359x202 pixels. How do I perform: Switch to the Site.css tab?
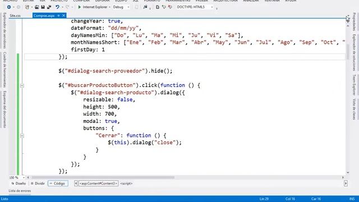[15, 16]
